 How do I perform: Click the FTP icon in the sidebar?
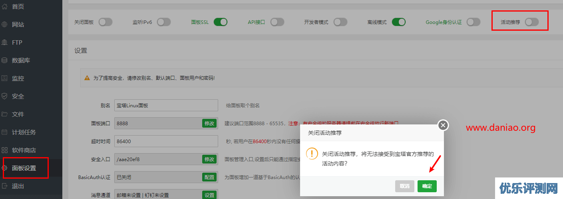(5, 42)
